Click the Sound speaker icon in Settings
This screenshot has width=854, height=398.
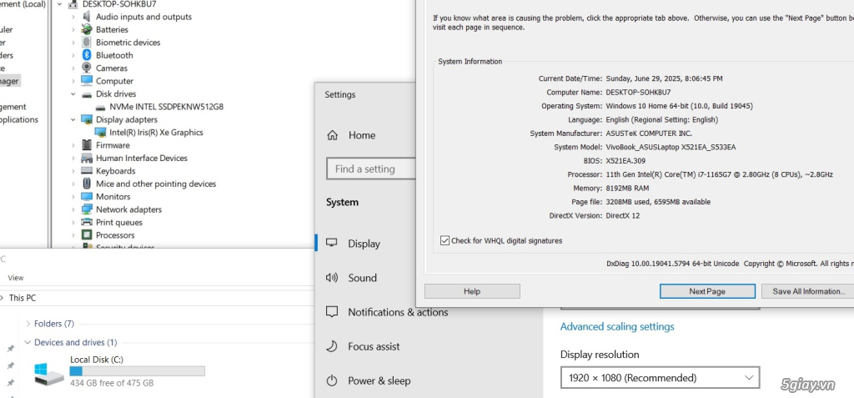point(332,278)
